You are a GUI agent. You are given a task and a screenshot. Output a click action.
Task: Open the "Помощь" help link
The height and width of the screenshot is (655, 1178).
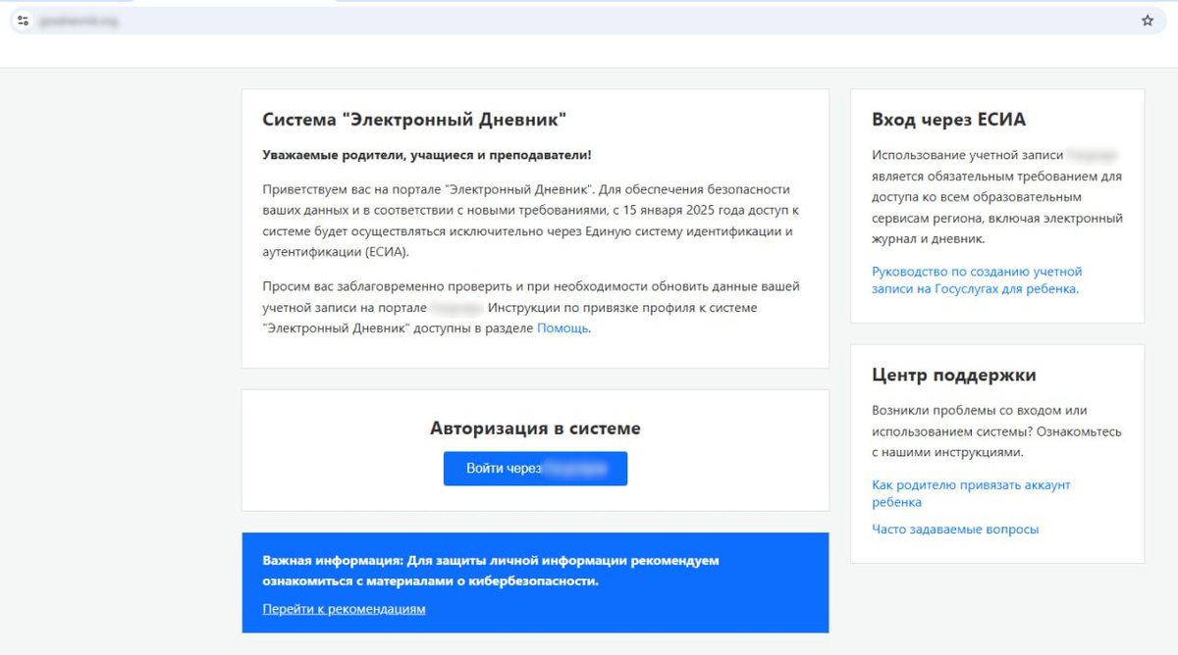pos(562,327)
